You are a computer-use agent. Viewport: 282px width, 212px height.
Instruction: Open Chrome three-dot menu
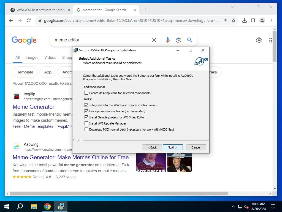tap(271, 20)
